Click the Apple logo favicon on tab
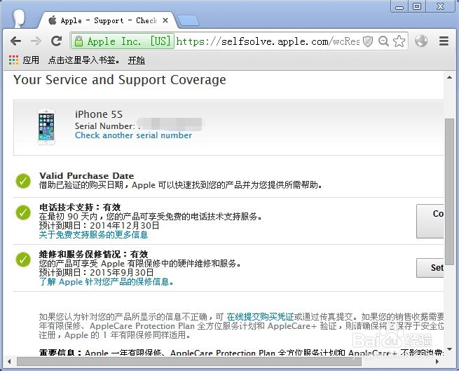The image size is (459, 371). pos(53,20)
